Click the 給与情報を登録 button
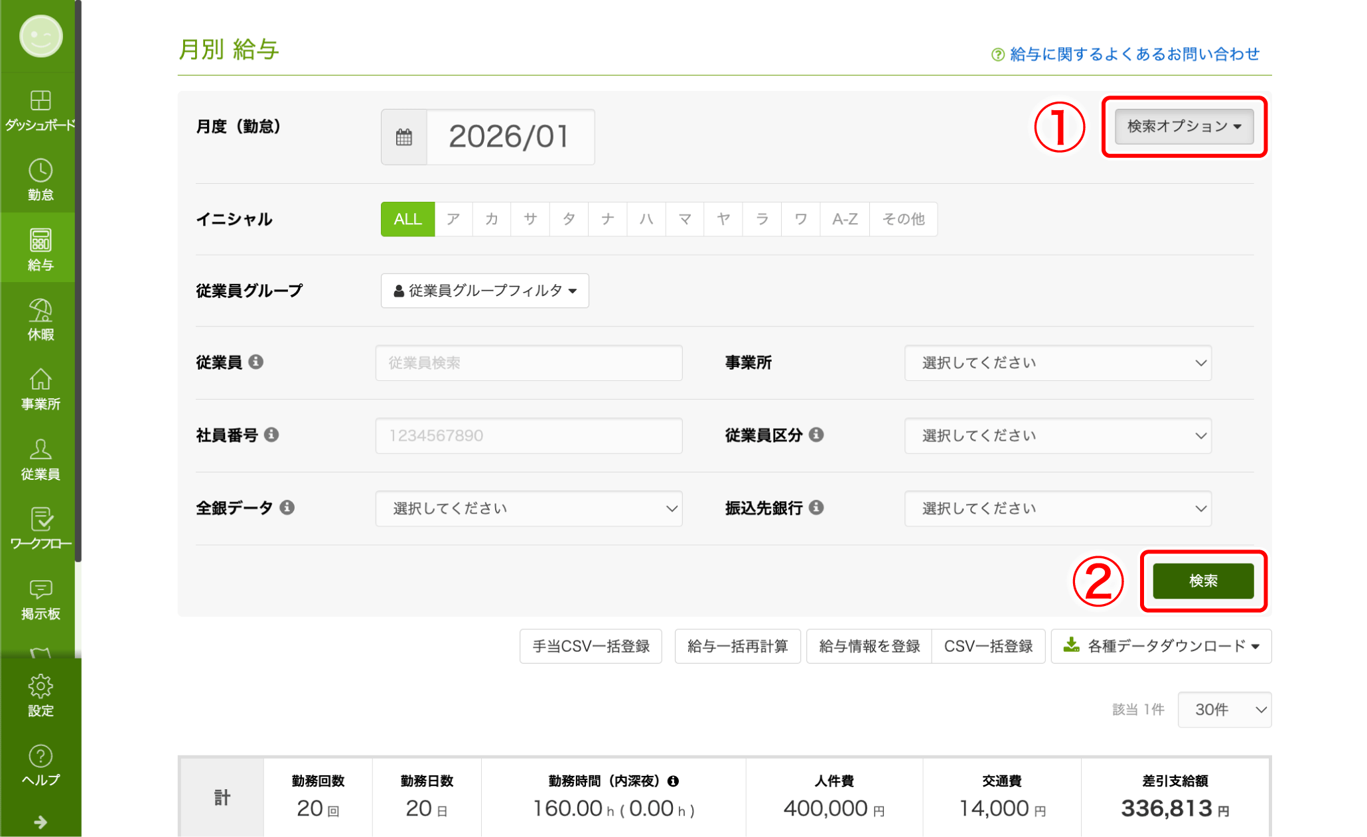The width and height of the screenshot is (1367, 837). click(869, 646)
